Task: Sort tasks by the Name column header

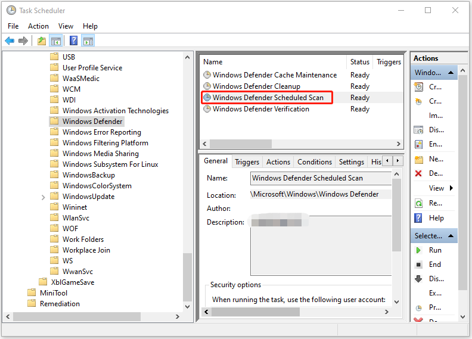Action: point(273,62)
